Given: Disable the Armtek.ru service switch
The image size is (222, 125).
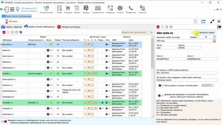Looking at the screenshot, I should pyautogui.click(x=50, y=73).
